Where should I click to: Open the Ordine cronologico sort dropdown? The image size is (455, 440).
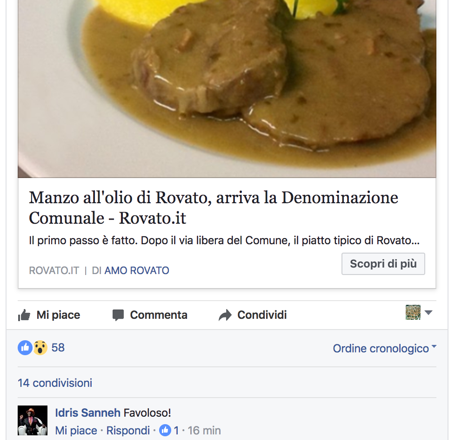[x=384, y=348]
